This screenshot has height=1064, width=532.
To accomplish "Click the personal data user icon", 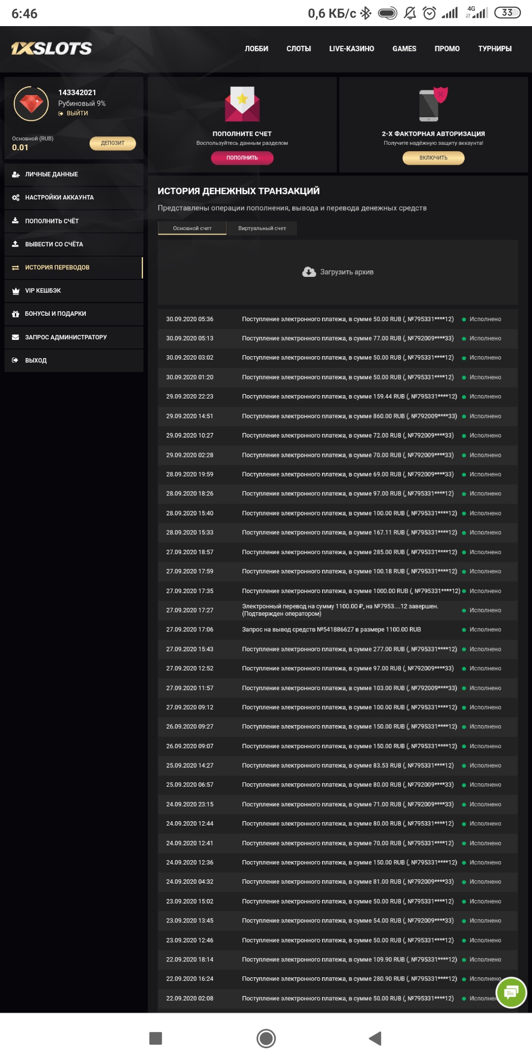I will (x=16, y=174).
